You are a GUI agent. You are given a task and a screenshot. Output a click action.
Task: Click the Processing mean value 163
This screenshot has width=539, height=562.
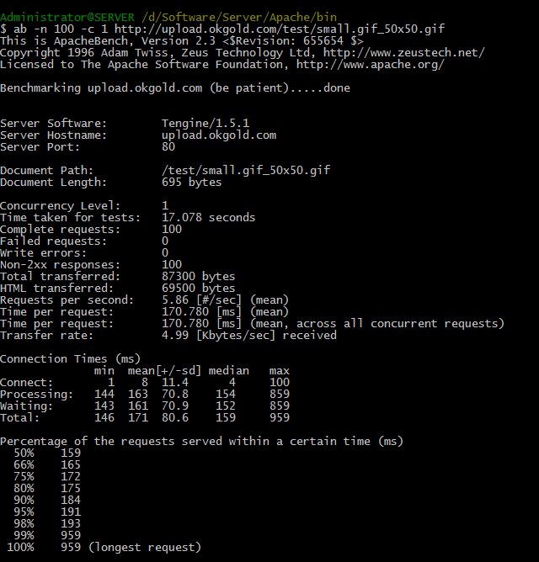pyautogui.click(x=138, y=395)
